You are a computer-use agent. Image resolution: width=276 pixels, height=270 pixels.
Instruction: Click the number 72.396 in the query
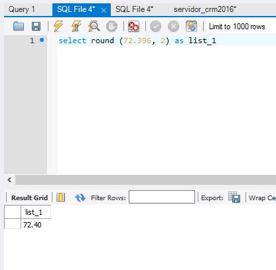(137, 41)
